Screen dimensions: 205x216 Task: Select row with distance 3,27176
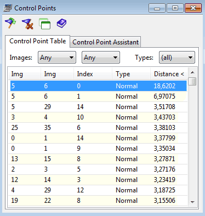pos(99,169)
